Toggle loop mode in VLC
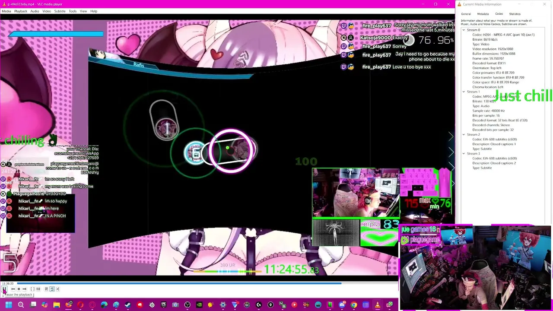Image resolution: width=553 pixels, height=311 pixels. pos(52,289)
